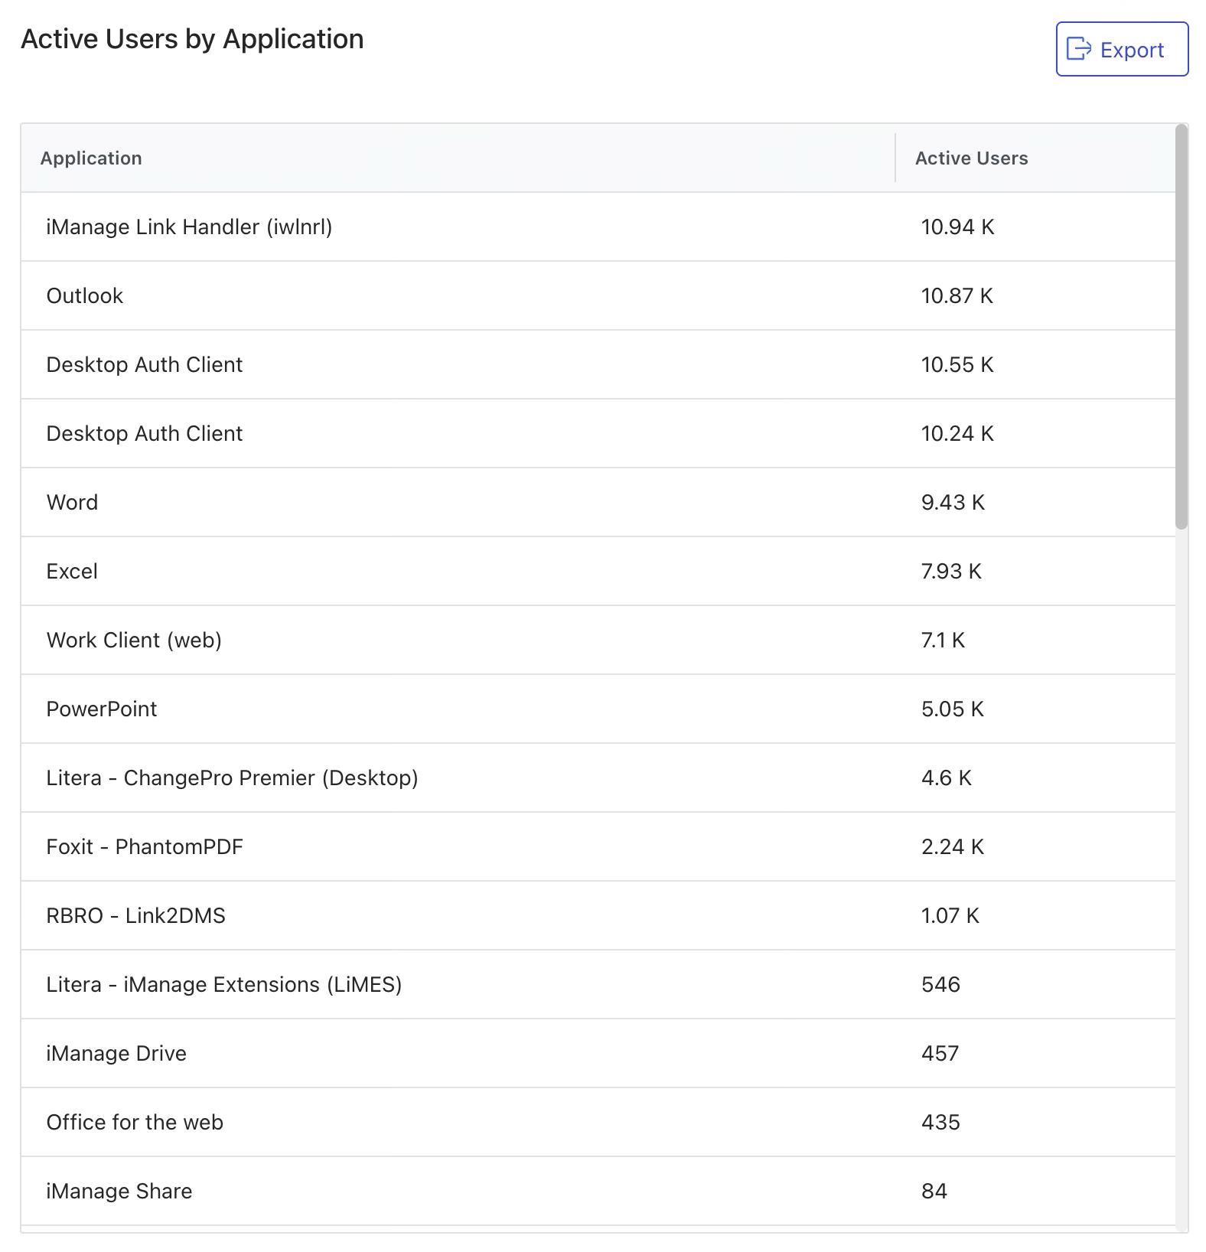Click the Excel application name
This screenshot has width=1206, height=1252.
72,572
